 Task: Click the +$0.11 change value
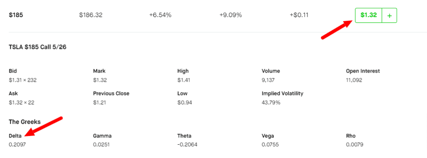pyautogui.click(x=299, y=15)
